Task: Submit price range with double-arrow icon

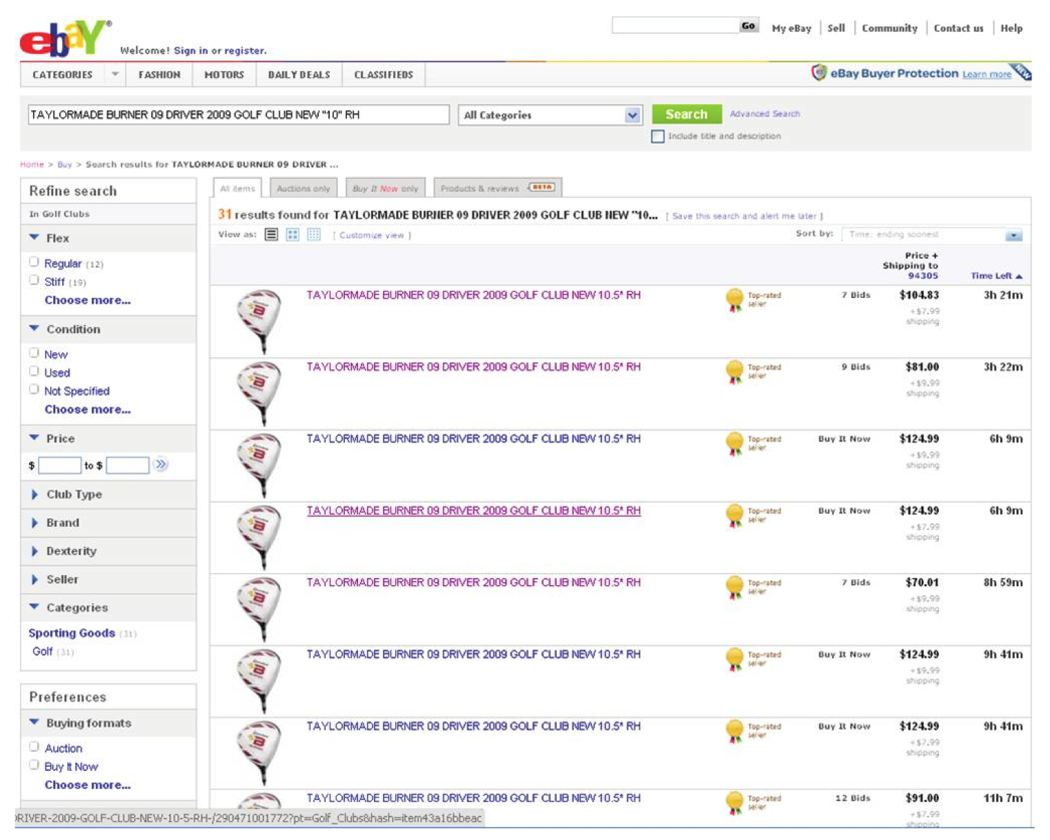Action: (161, 464)
